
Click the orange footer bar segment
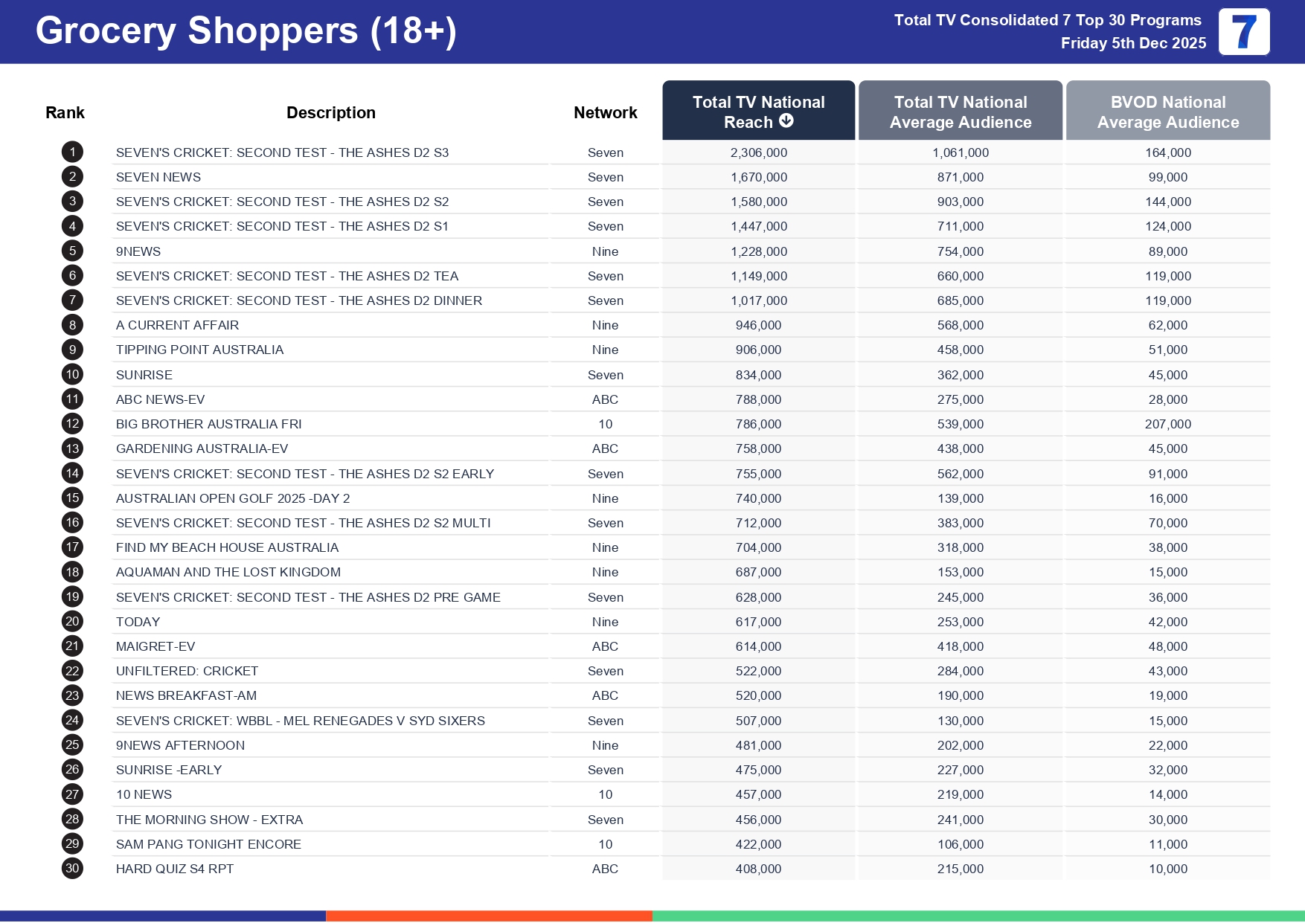tap(489, 916)
